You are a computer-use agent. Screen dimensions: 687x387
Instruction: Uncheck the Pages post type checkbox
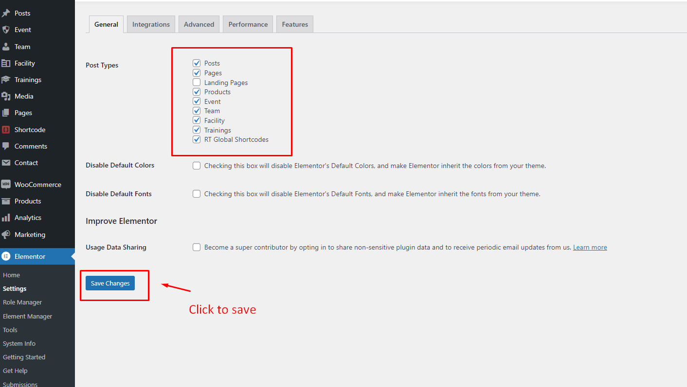[x=197, y=73]
